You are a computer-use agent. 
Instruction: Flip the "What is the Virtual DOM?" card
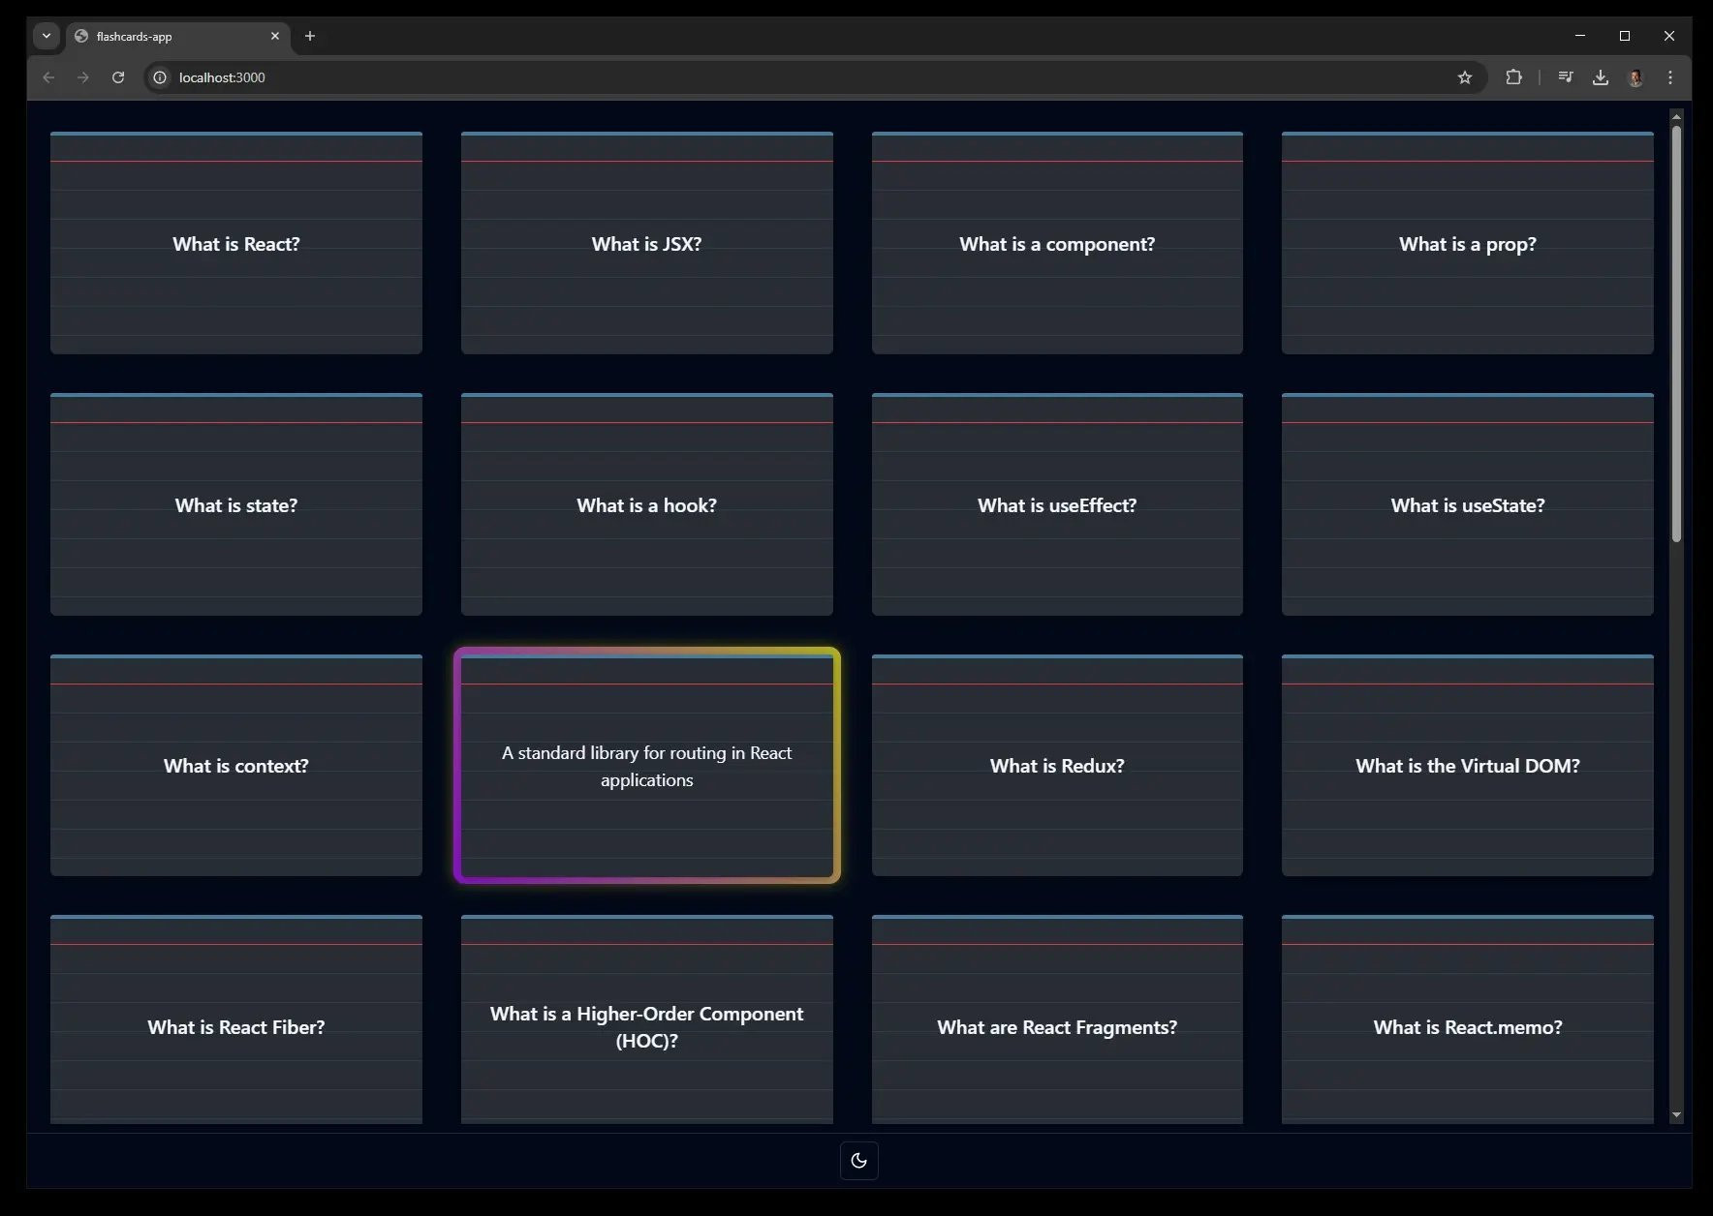coord(1468,766)
